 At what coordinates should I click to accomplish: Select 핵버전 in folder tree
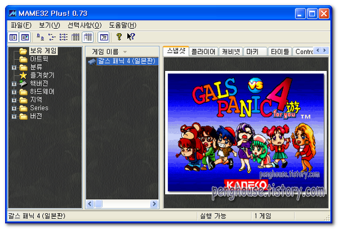39,83
